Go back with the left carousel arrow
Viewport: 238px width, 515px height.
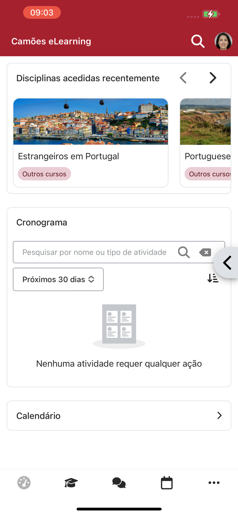click(x=183, y=78)
